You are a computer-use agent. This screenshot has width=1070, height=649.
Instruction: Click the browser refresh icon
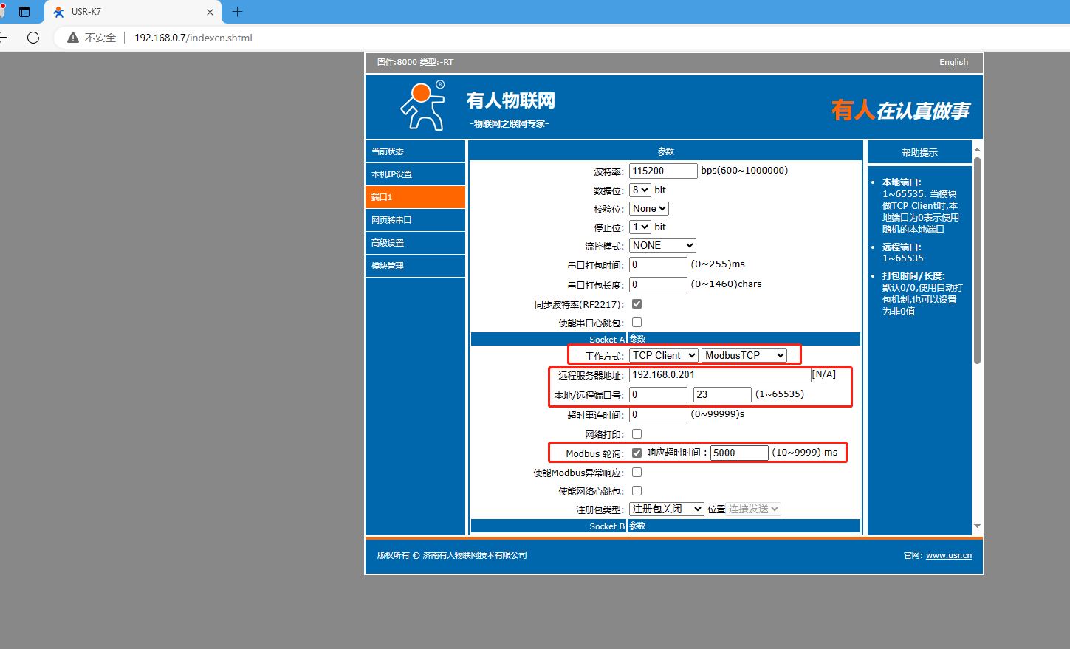point(33,38)
